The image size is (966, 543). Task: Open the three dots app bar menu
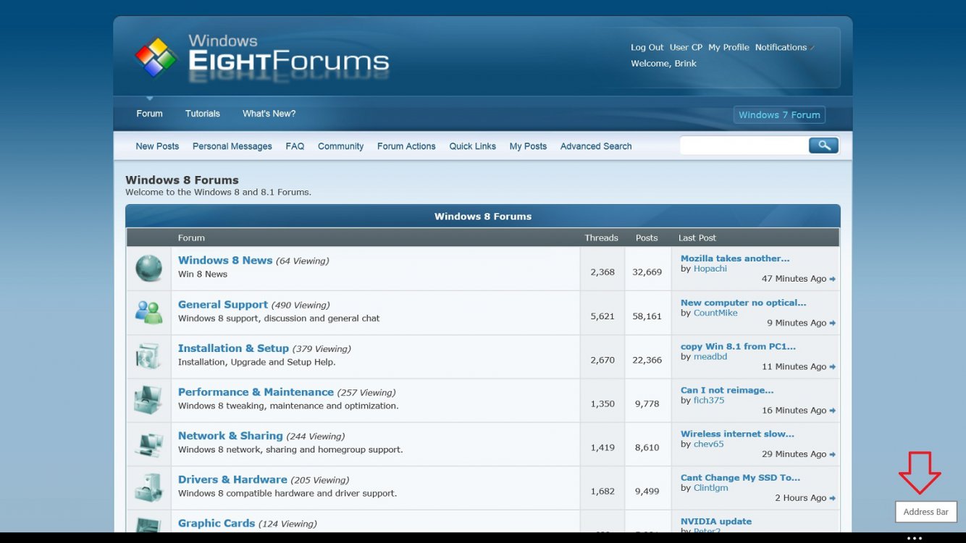tap(915, 538)
